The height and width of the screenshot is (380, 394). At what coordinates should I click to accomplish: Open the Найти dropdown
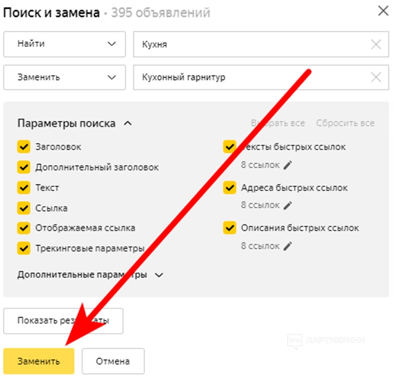coord(64,45)
